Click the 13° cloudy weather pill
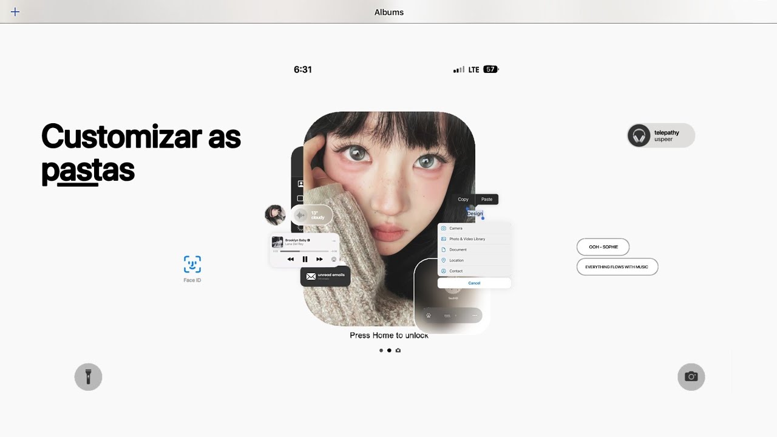777x437 pixels. (312, 215)
